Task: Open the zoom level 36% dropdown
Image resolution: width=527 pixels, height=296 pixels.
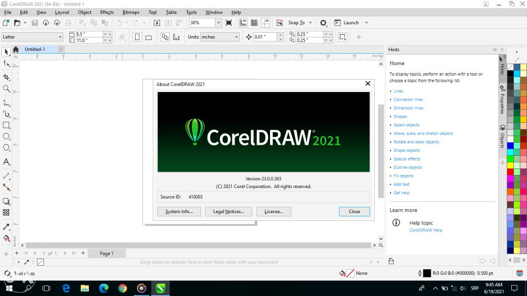Action: (x=219, y=22)
